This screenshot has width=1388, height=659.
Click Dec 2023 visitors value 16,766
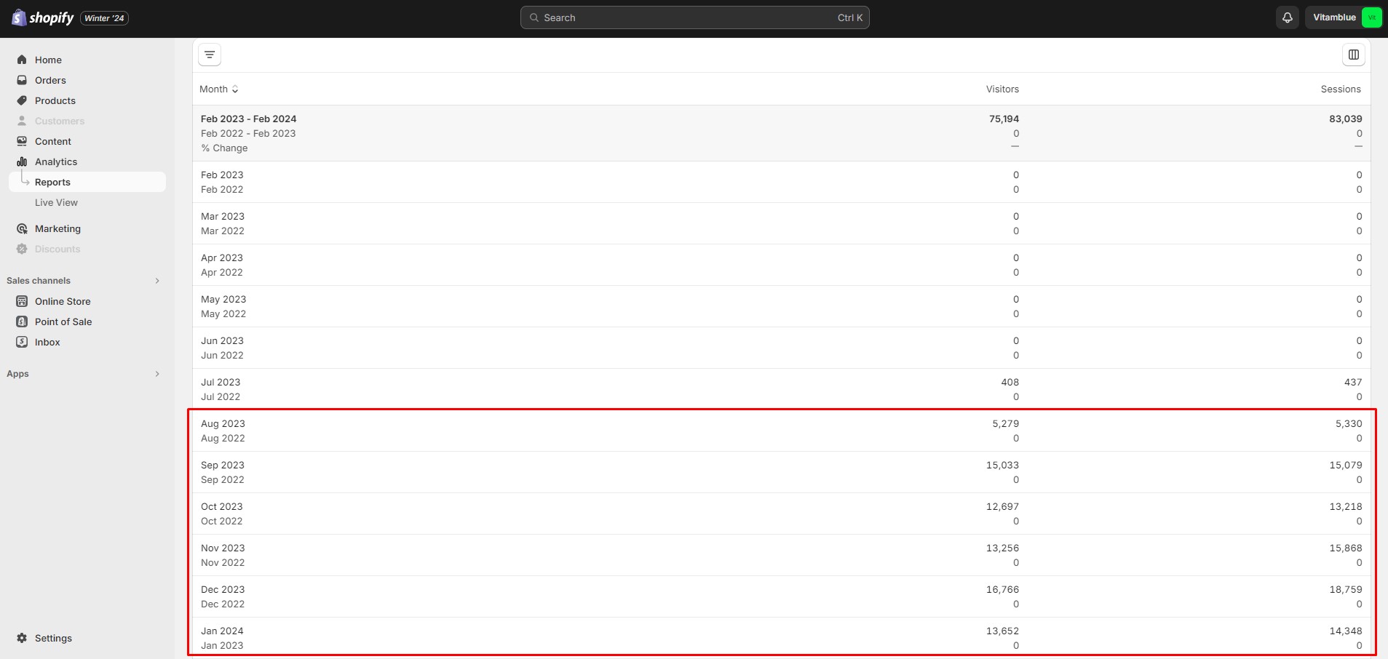pyautogui.click(x=1002, y=589)
